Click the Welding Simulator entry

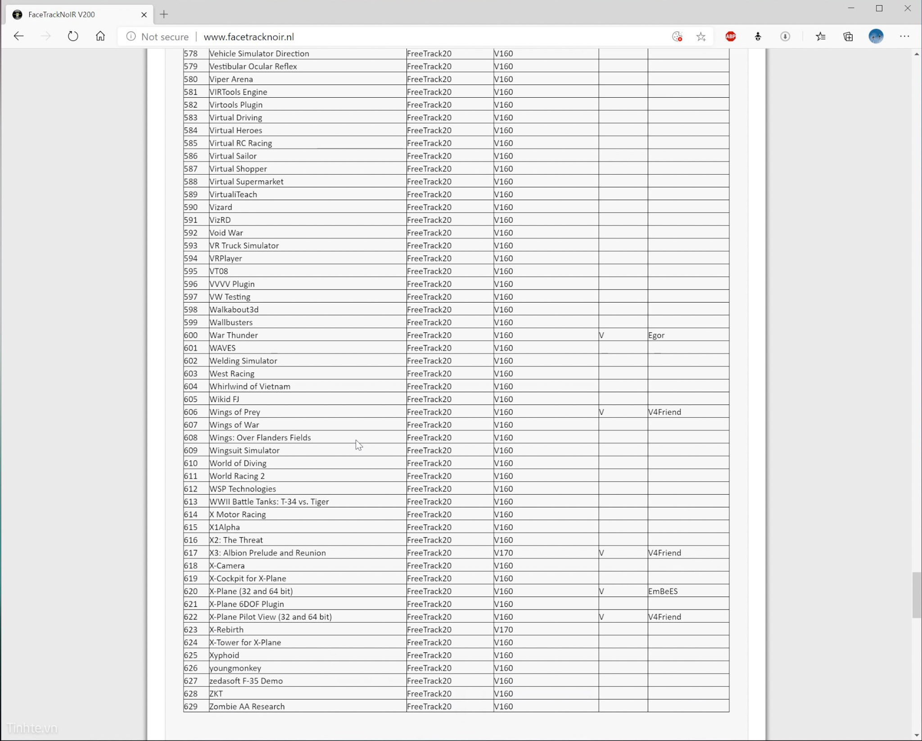(243, 361)
